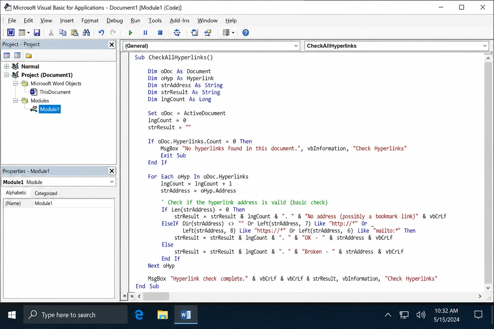Open the Run menu

point(135,21)
